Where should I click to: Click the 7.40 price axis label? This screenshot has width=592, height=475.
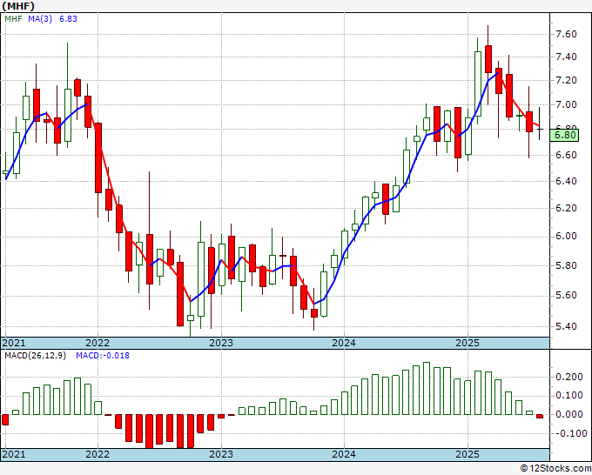pyautogui.click(x=566, y=57)
